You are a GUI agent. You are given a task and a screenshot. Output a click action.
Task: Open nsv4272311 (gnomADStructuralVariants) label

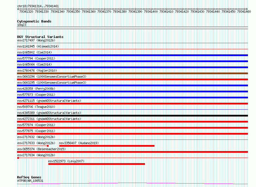coord(49,119)
